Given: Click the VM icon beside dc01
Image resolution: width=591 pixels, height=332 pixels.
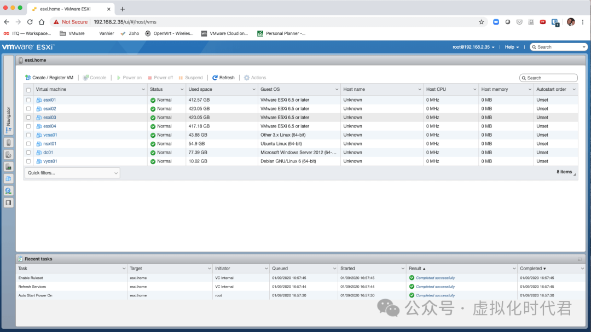Looking at the screenshot, I should [39, 153].
